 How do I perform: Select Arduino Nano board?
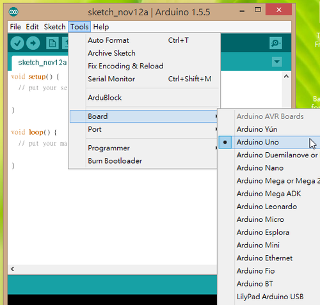[x=269, y=168]
